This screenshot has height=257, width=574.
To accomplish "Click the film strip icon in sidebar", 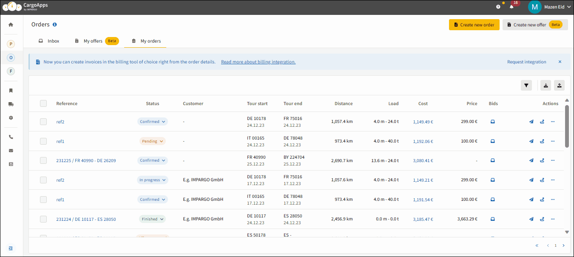I will point(11,164).
